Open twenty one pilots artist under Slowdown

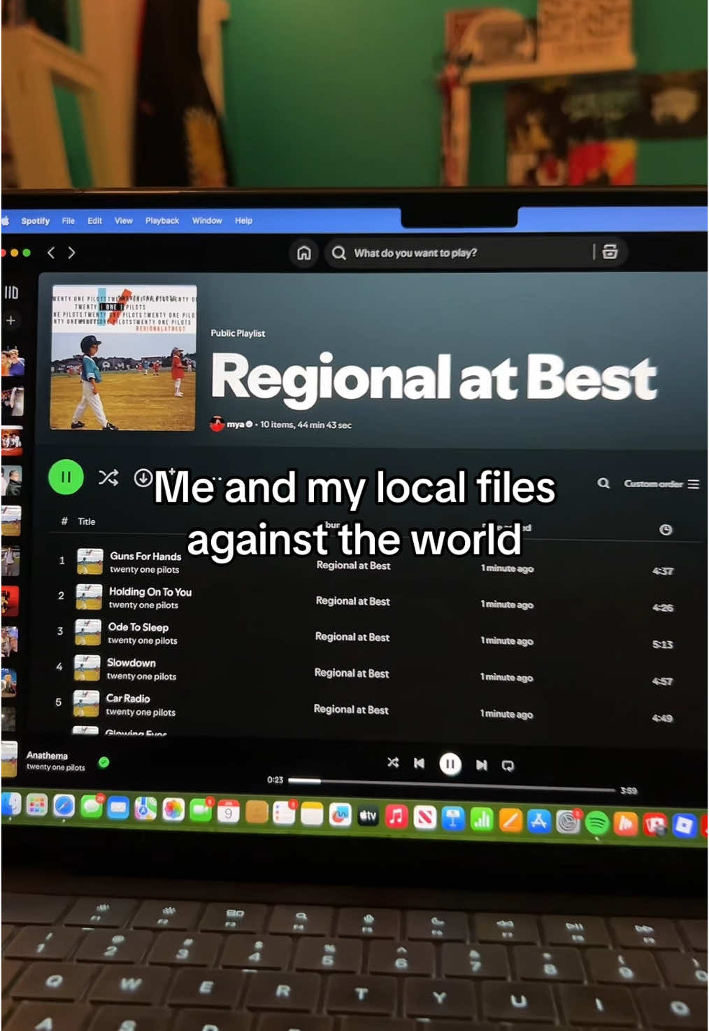click(141, 676)
